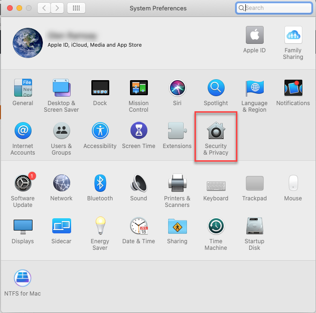The width and height of the screenshot is (316, 313).
Task: Open Mouse preferences
Action: tap(293, 187)
